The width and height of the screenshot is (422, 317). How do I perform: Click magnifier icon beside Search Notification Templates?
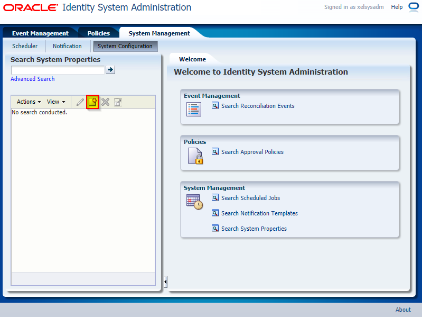point(215,213)
